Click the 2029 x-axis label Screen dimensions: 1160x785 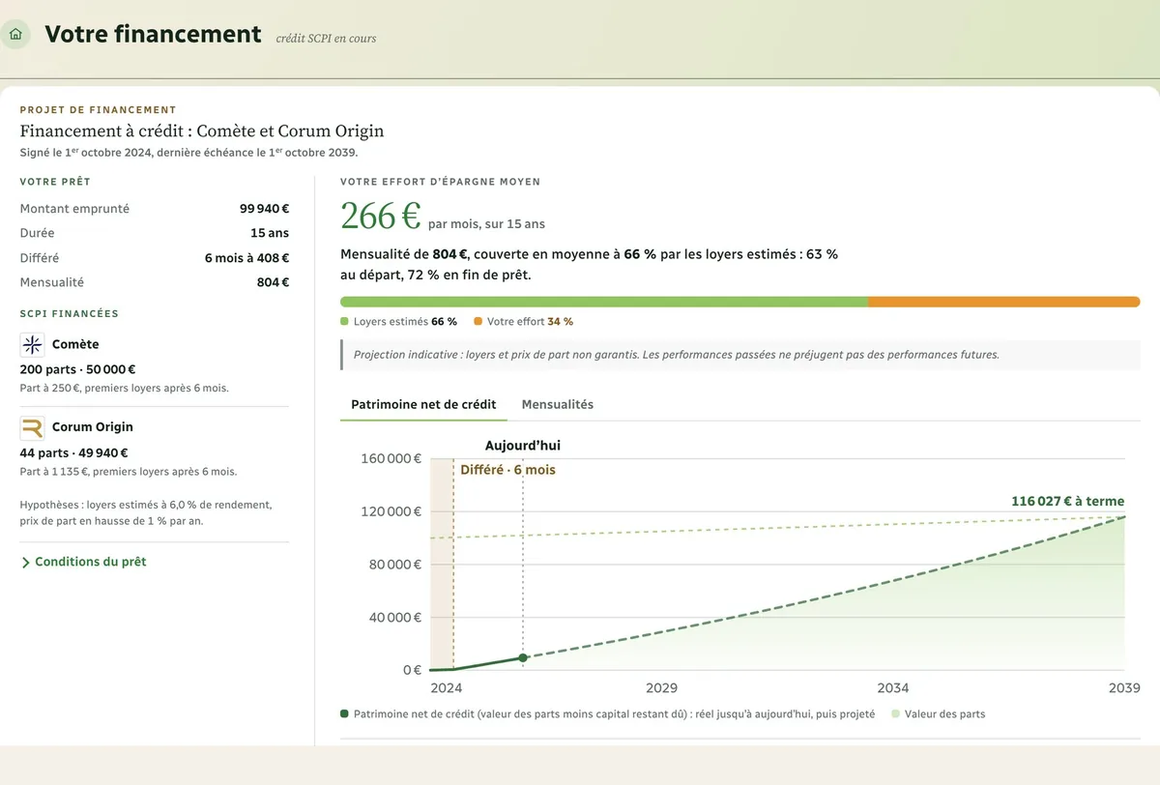pos(661,688)
